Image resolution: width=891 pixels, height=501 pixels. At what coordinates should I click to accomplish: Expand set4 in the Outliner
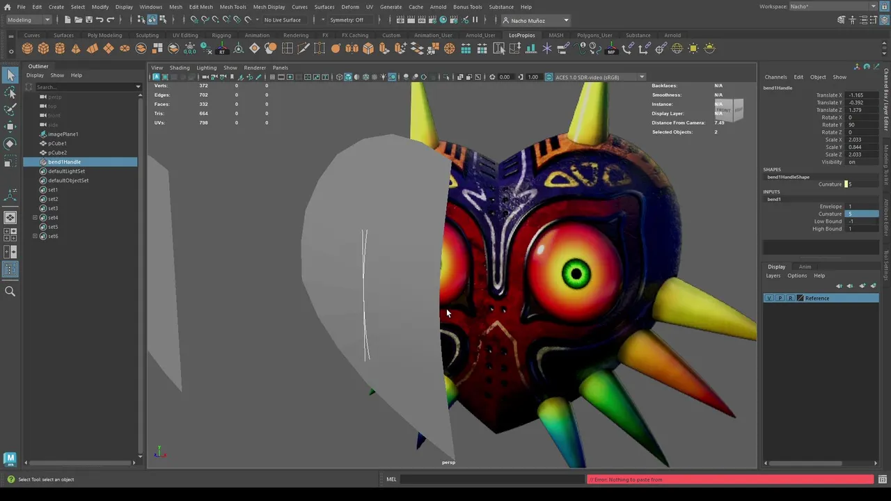(35, 218)
